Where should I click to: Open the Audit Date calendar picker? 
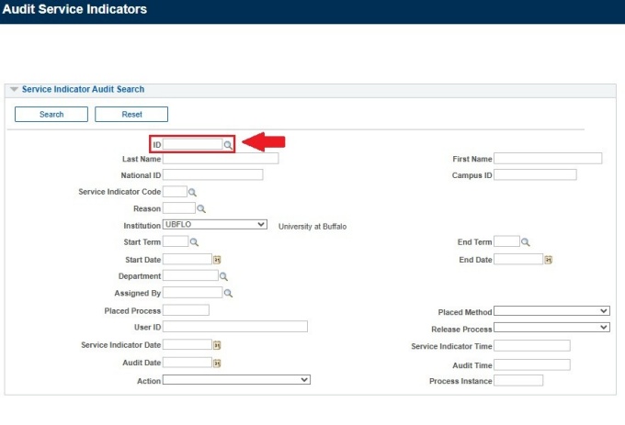217,363
